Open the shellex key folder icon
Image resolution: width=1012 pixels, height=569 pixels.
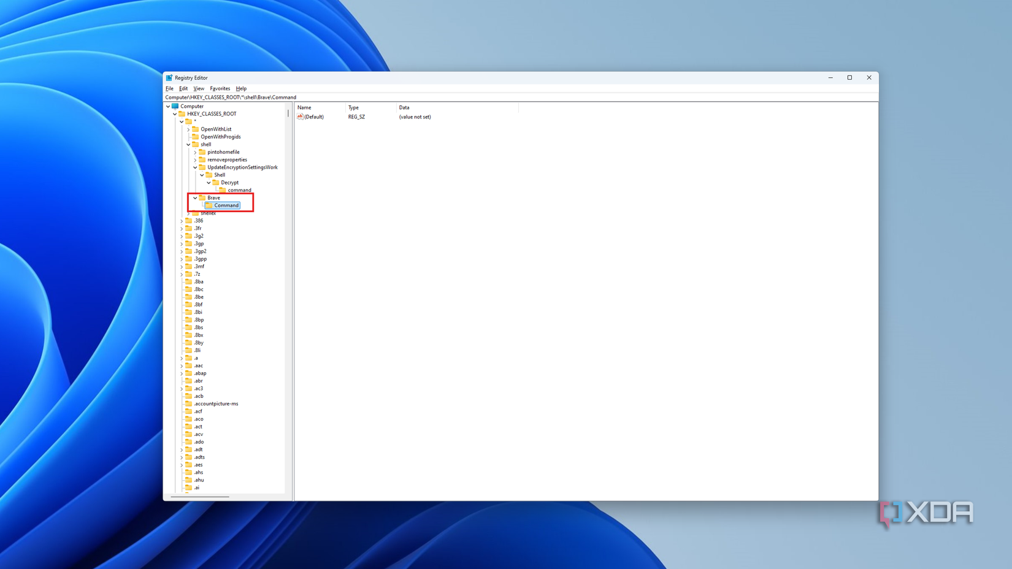[194, 213]
